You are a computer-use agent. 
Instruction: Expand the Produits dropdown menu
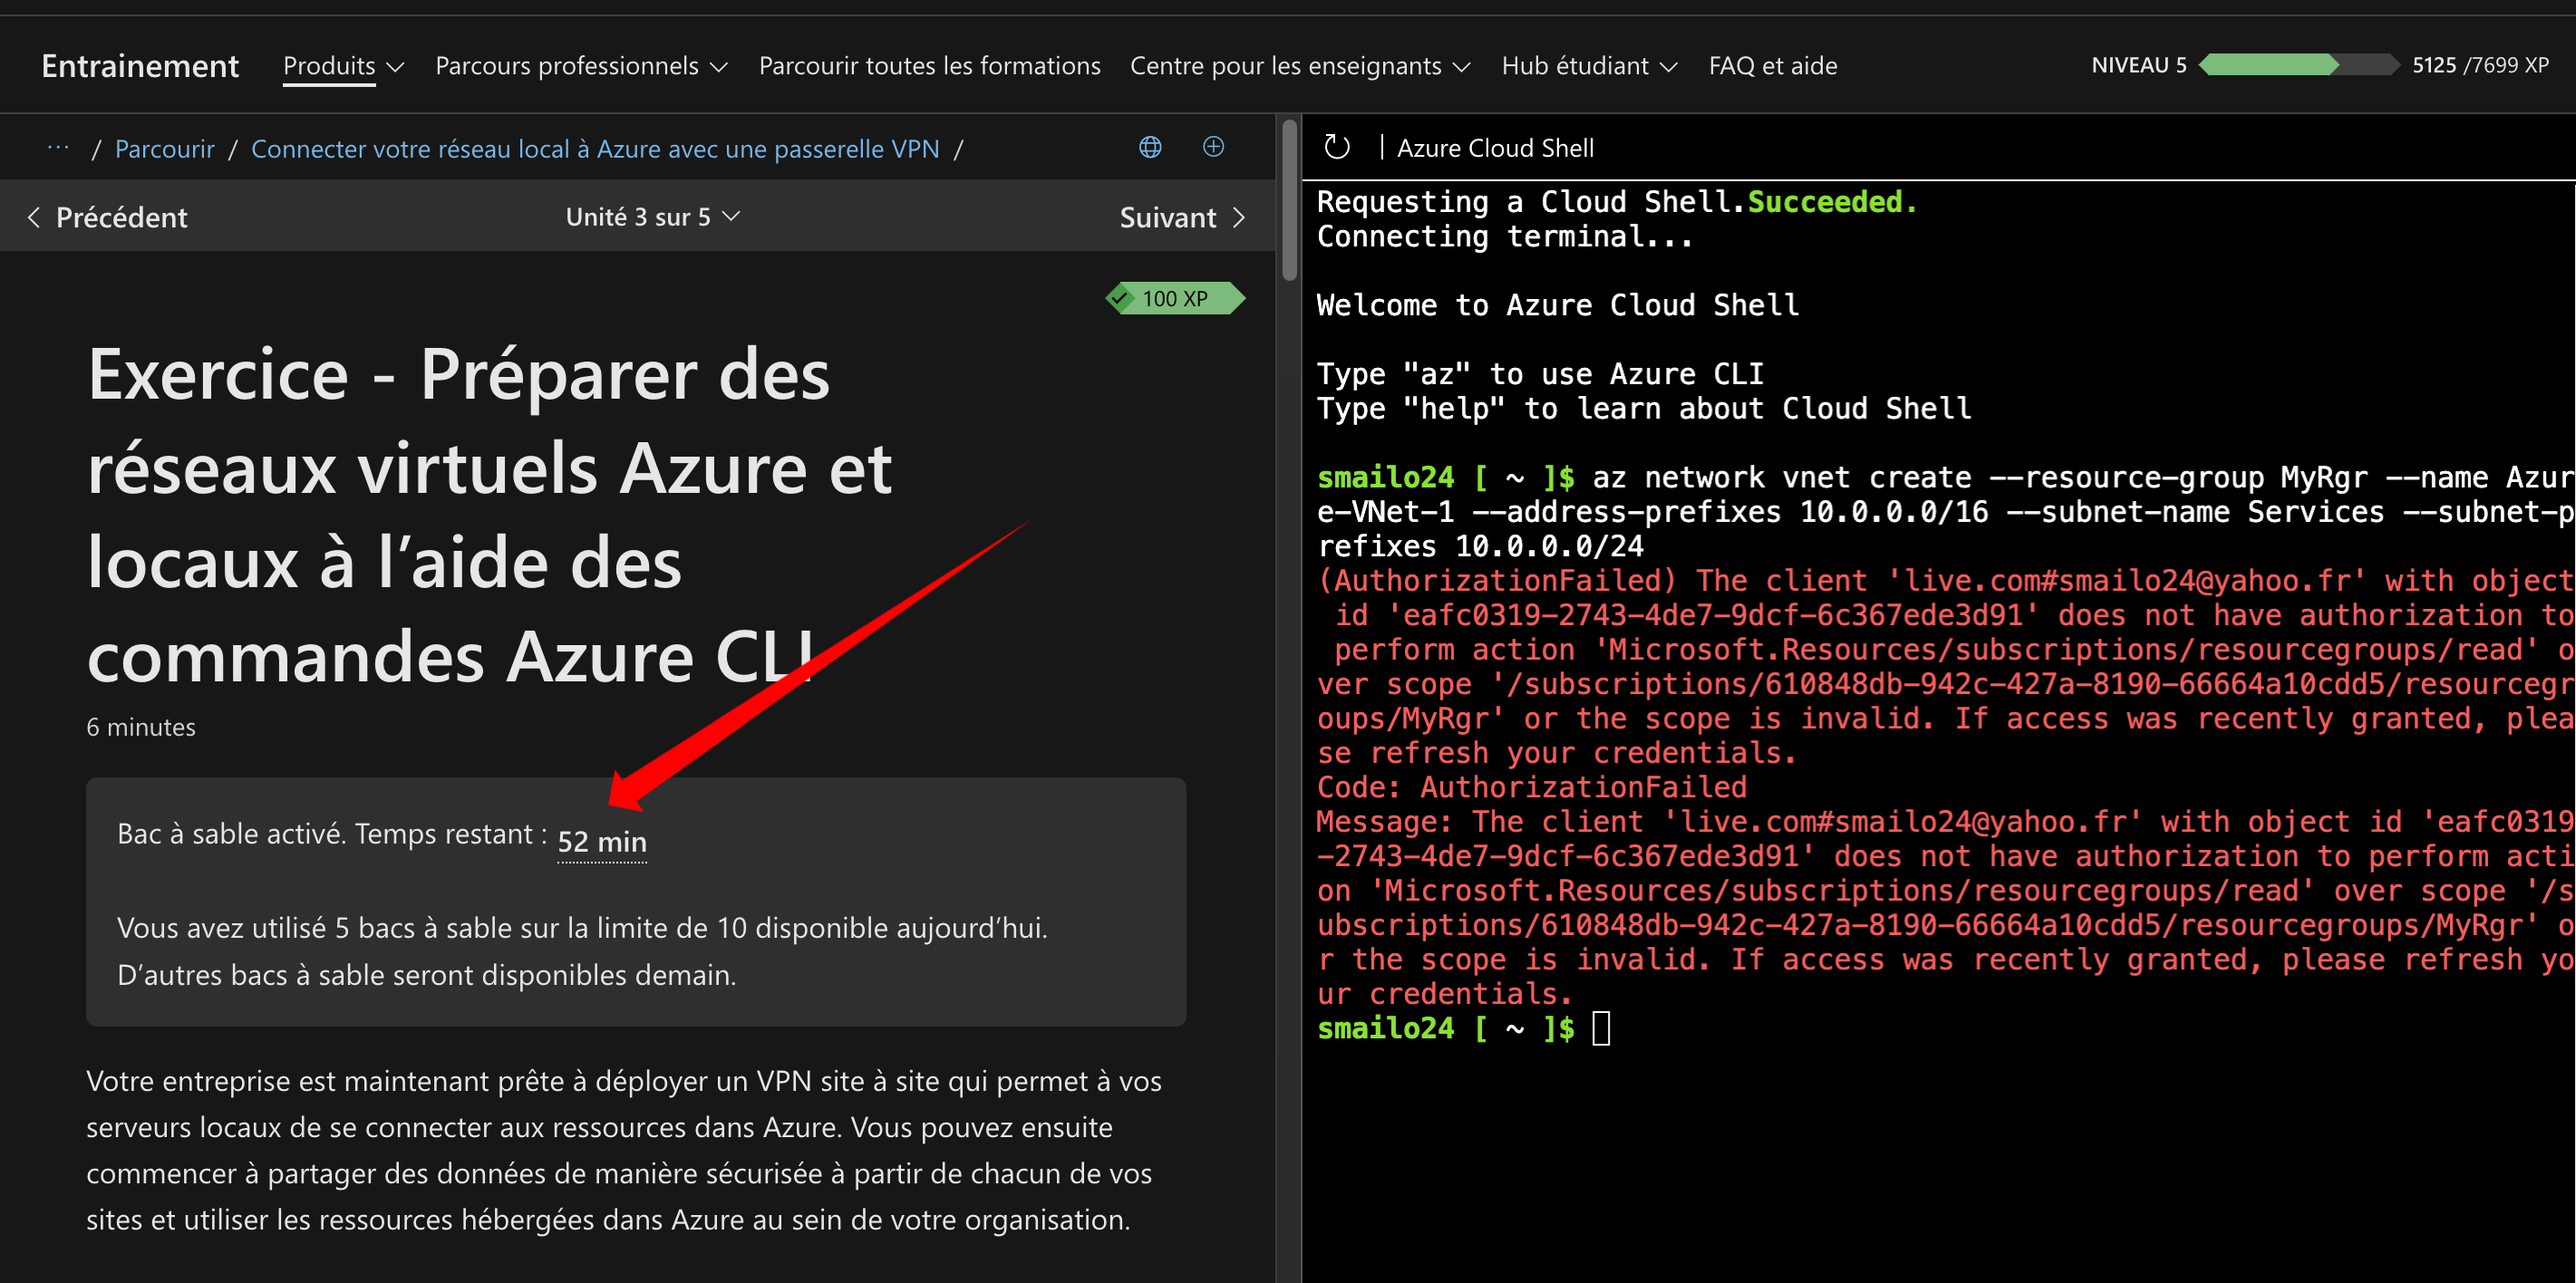coord(342,65)
